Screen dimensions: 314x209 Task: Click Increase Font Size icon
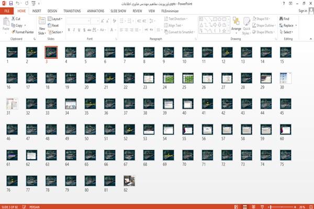[103, 21]
